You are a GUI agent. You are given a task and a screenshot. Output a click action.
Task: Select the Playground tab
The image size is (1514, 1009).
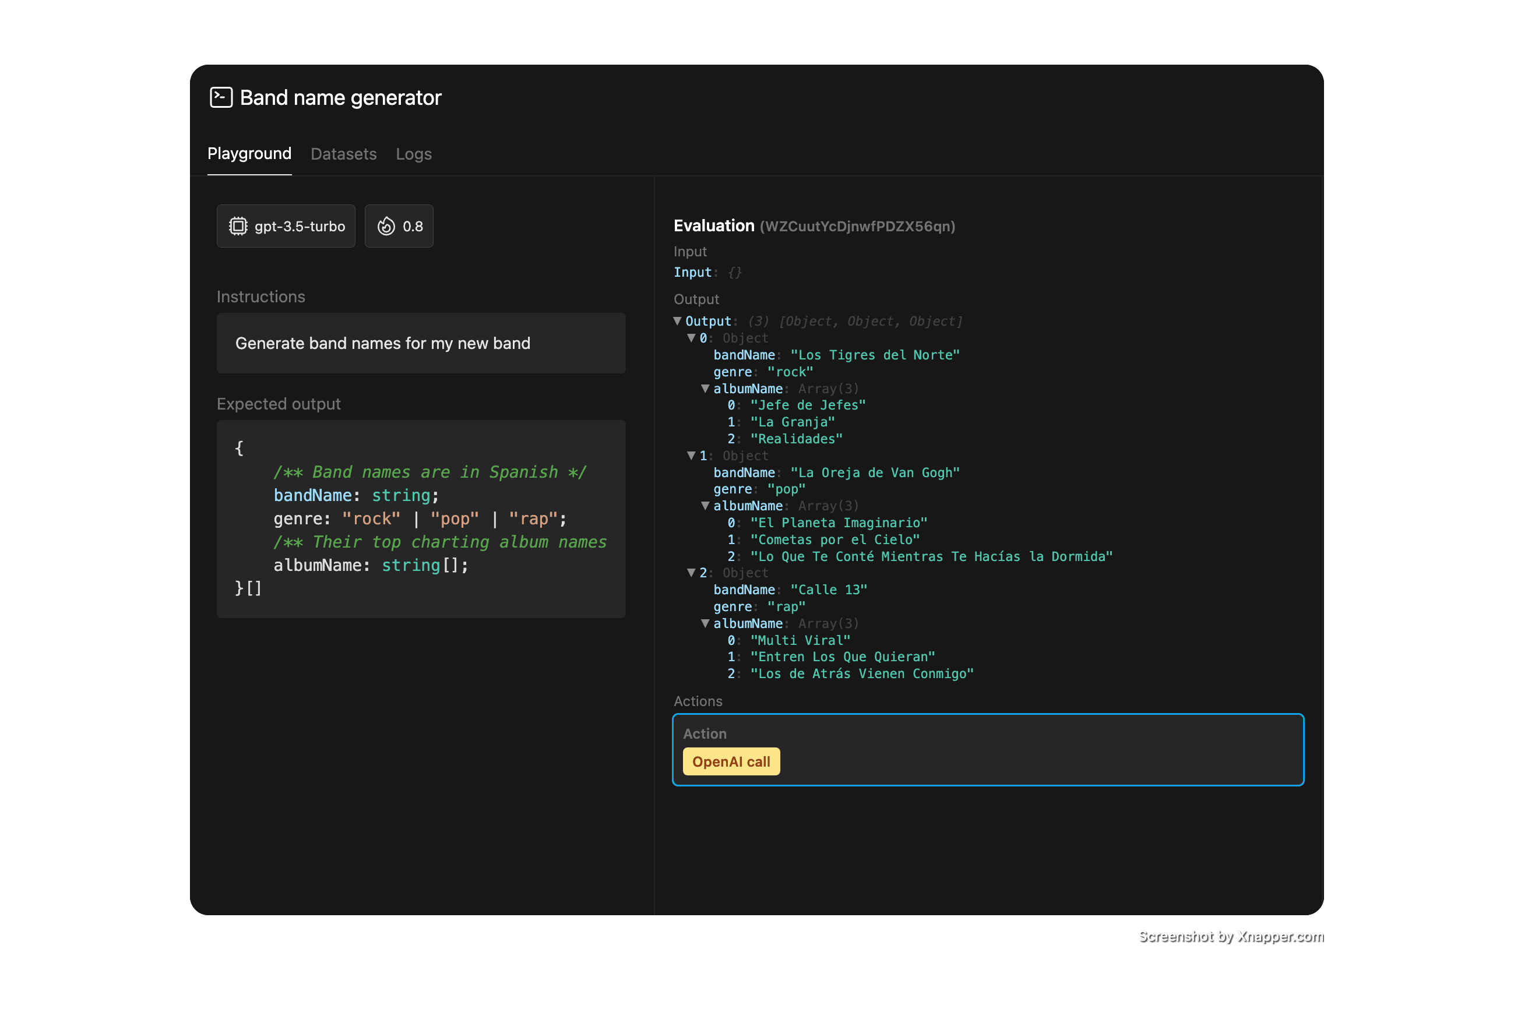249,154
